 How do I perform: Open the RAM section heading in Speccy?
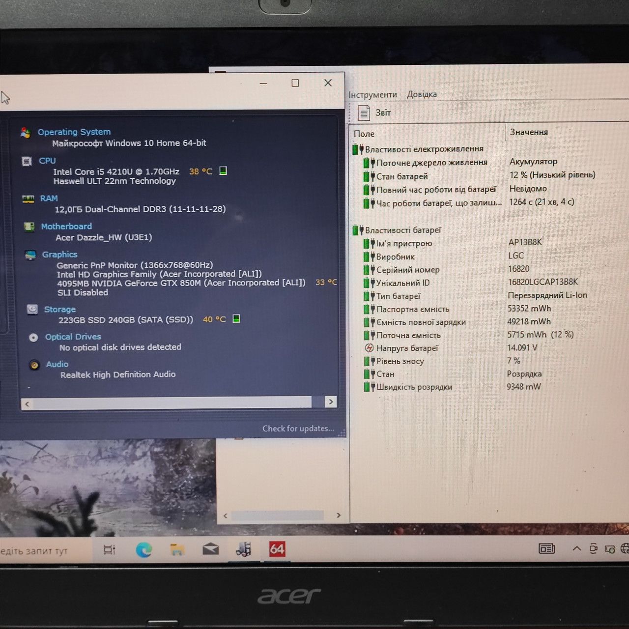click(x=49, y=198)
